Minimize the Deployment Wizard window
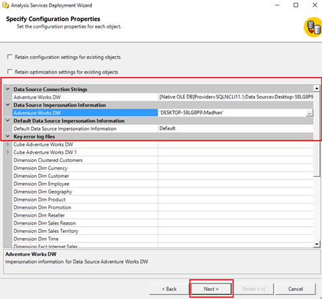This screenshot has height=299, width=322. point(277,5)
